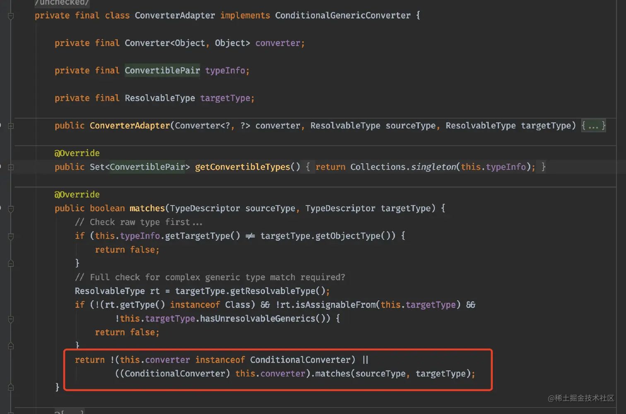Click the boolean keyword in the matches signature
626x414 pixels.
(x=107, y=208)
